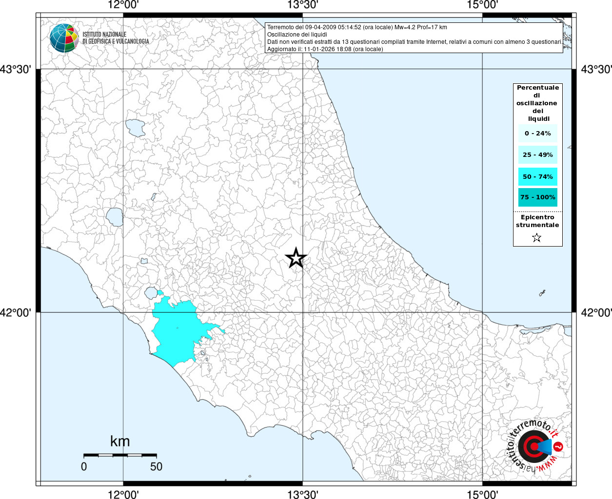The height and width of the screenshot is (499, 612).
Task: Click the right axis label 43°30'
Action: [x=596, y=69]
